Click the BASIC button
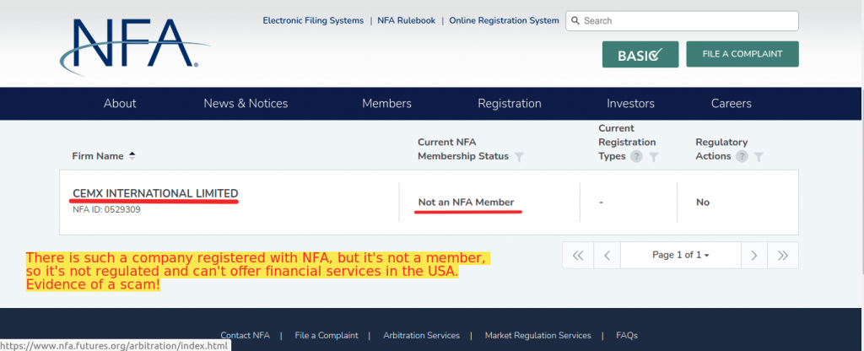This screenshot has height=351, width=864. coord(640,55)
